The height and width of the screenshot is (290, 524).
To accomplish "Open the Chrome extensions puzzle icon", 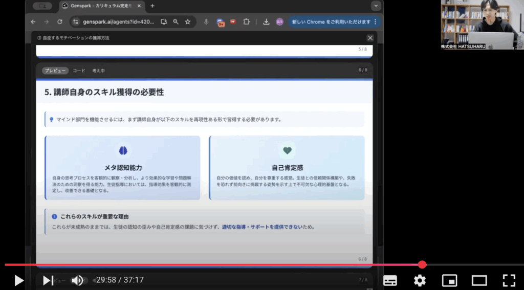I will point(247,22).
